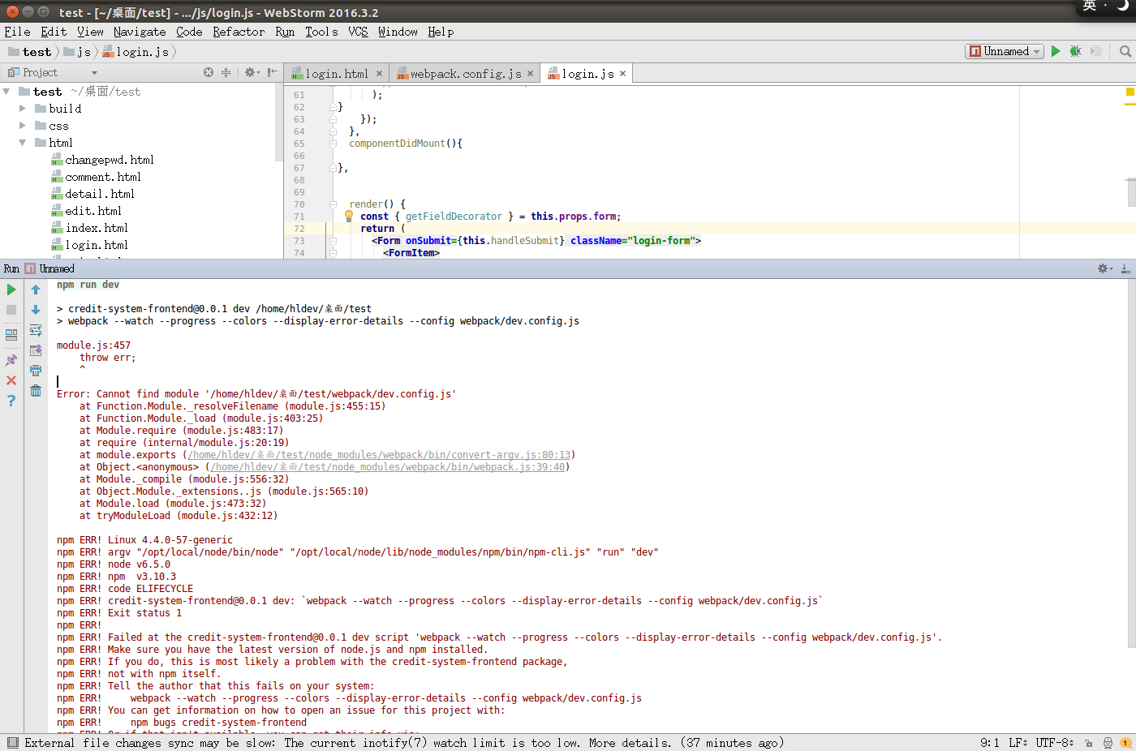Click test breadcrumb in navigation bar
This screenshot has height=751, width=1136.
click(x=30, y=51)
